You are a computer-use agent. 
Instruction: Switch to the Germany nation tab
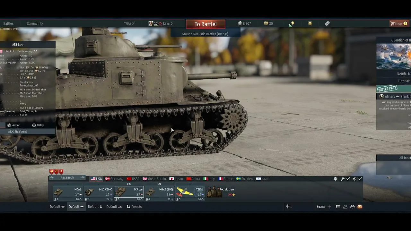pos(114,179)
